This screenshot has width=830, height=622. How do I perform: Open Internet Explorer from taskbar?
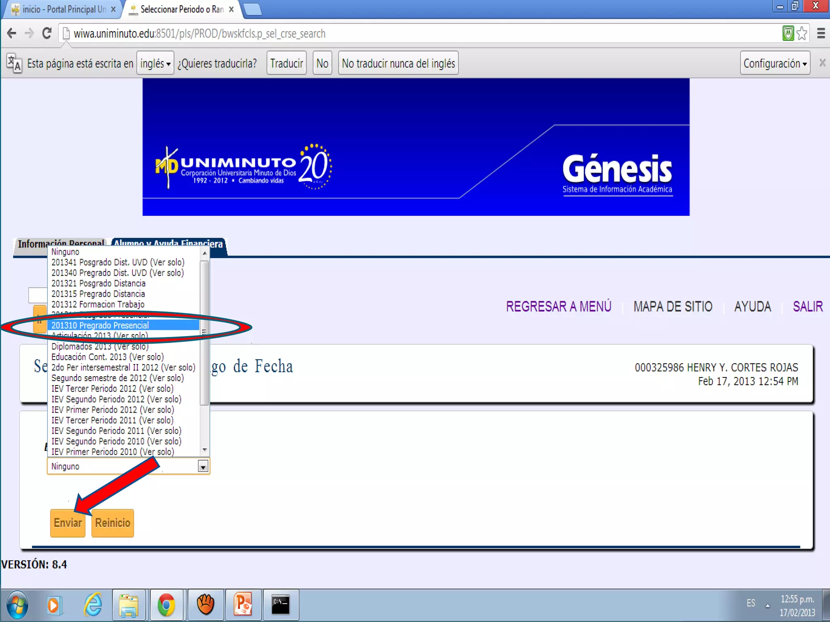93,605
